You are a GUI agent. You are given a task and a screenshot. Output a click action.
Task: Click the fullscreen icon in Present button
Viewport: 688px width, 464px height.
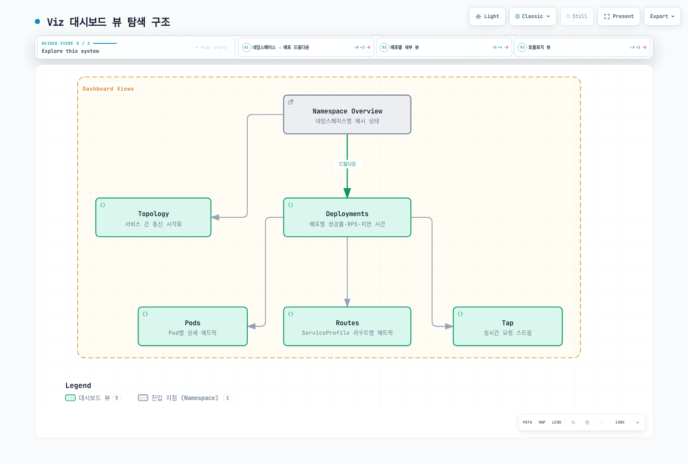607,16
